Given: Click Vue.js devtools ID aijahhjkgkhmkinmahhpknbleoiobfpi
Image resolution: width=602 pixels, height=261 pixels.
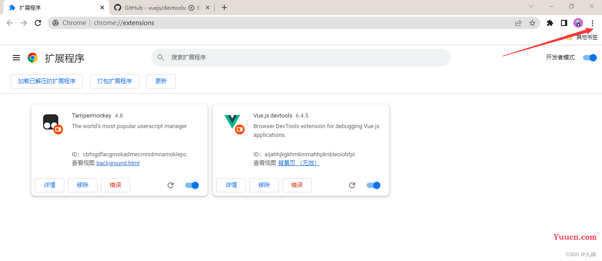Looking at the screenshot, I should pyautogui.click(x=310, y=154).
